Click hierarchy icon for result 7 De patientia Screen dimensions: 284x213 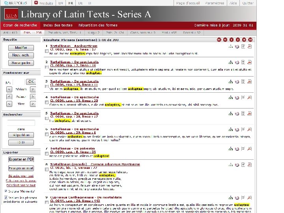pos(231,149)
